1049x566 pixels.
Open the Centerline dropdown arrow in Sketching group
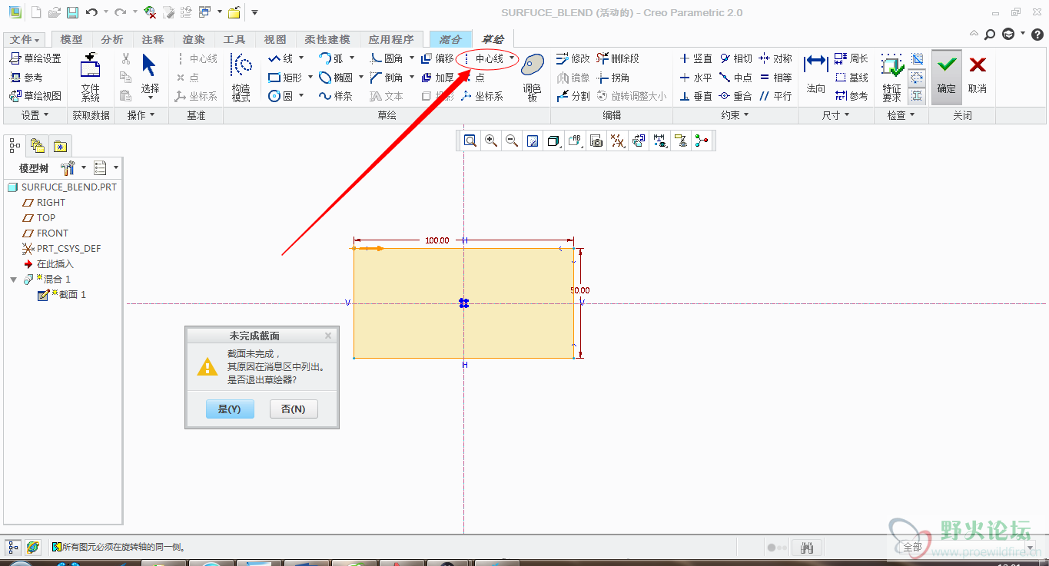point(512,58)
